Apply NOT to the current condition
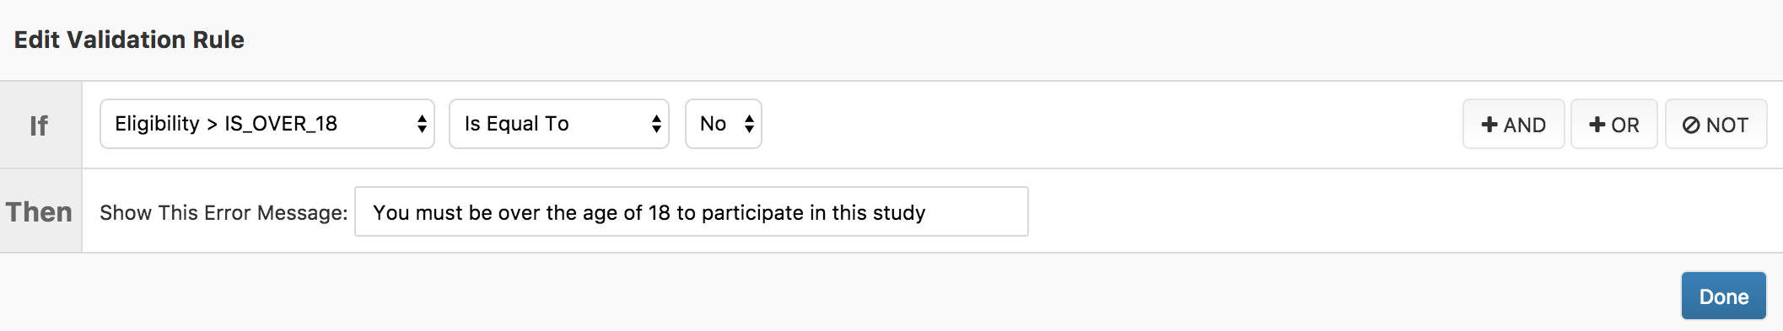Image resolution: width=1783 pixels, height=331 pixels. click(x=1716, y=125)
